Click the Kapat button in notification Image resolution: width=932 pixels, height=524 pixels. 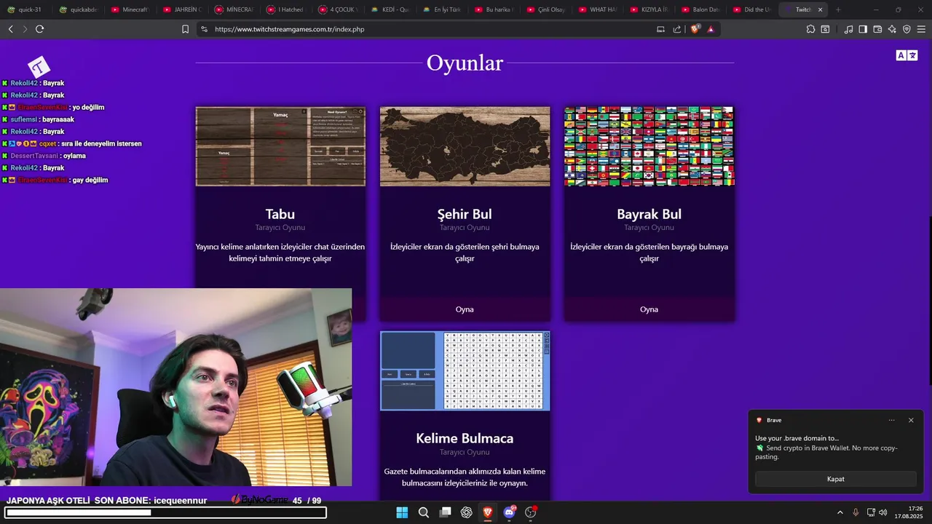(x=836, y=479)
